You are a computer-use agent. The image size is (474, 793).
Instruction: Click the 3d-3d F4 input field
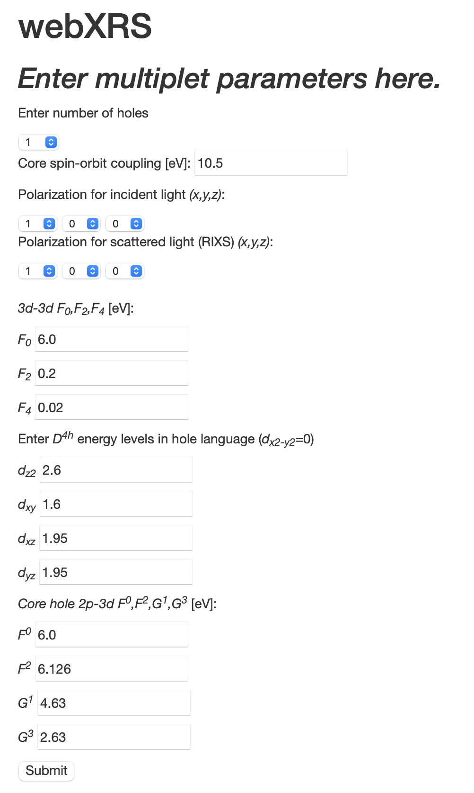[112, 407]
